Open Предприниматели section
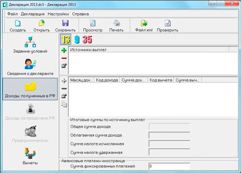Image resolution: width=241 pixels, height=173 pixels. (x=30, y=134)
